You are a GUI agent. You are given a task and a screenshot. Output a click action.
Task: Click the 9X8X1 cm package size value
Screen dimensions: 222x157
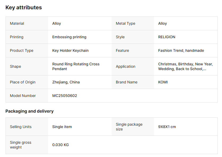click(167, 127)
